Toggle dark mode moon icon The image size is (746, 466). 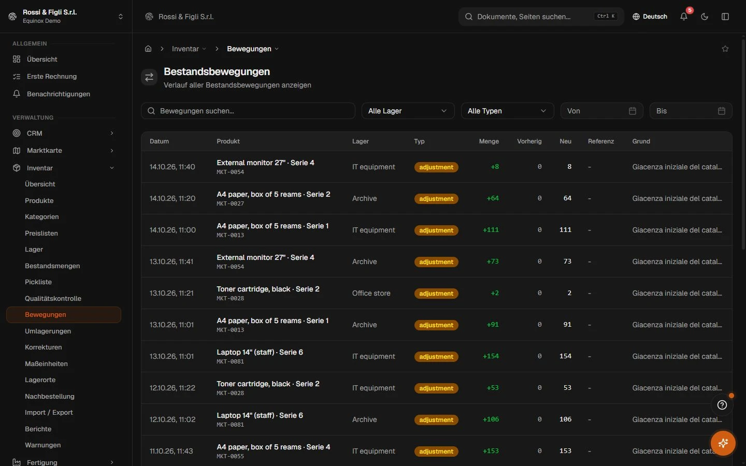(x=705, y=17)
